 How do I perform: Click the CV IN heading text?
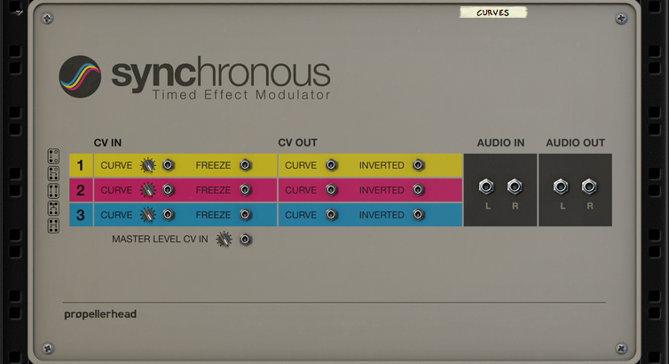pyautogui.click(x=107, y=143)
